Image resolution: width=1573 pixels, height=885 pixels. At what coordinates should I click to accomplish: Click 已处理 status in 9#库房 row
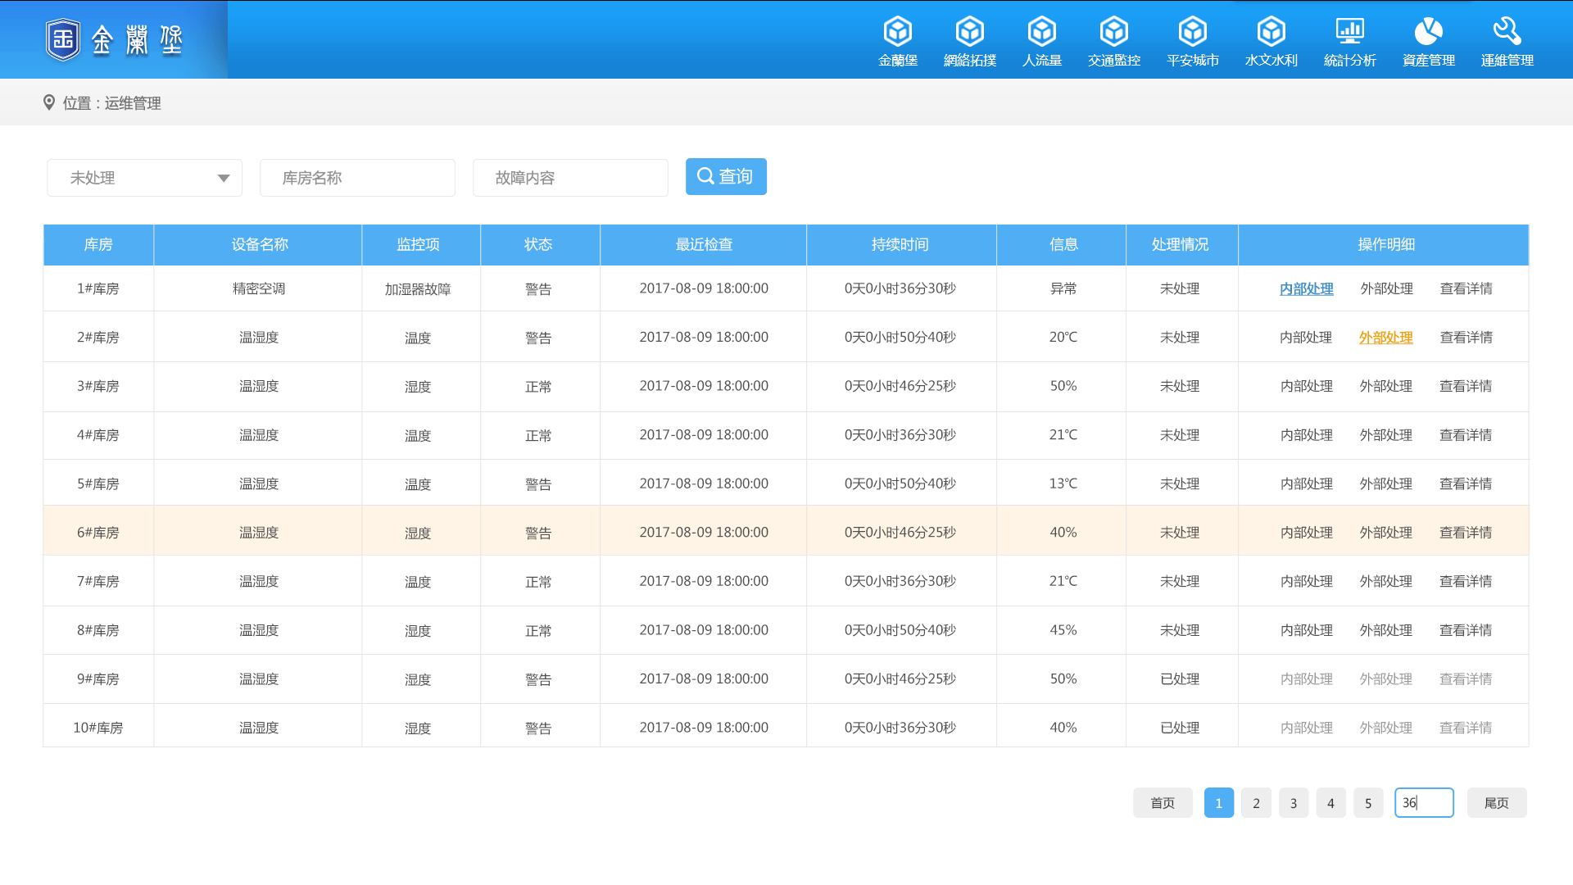(1180, 678)
